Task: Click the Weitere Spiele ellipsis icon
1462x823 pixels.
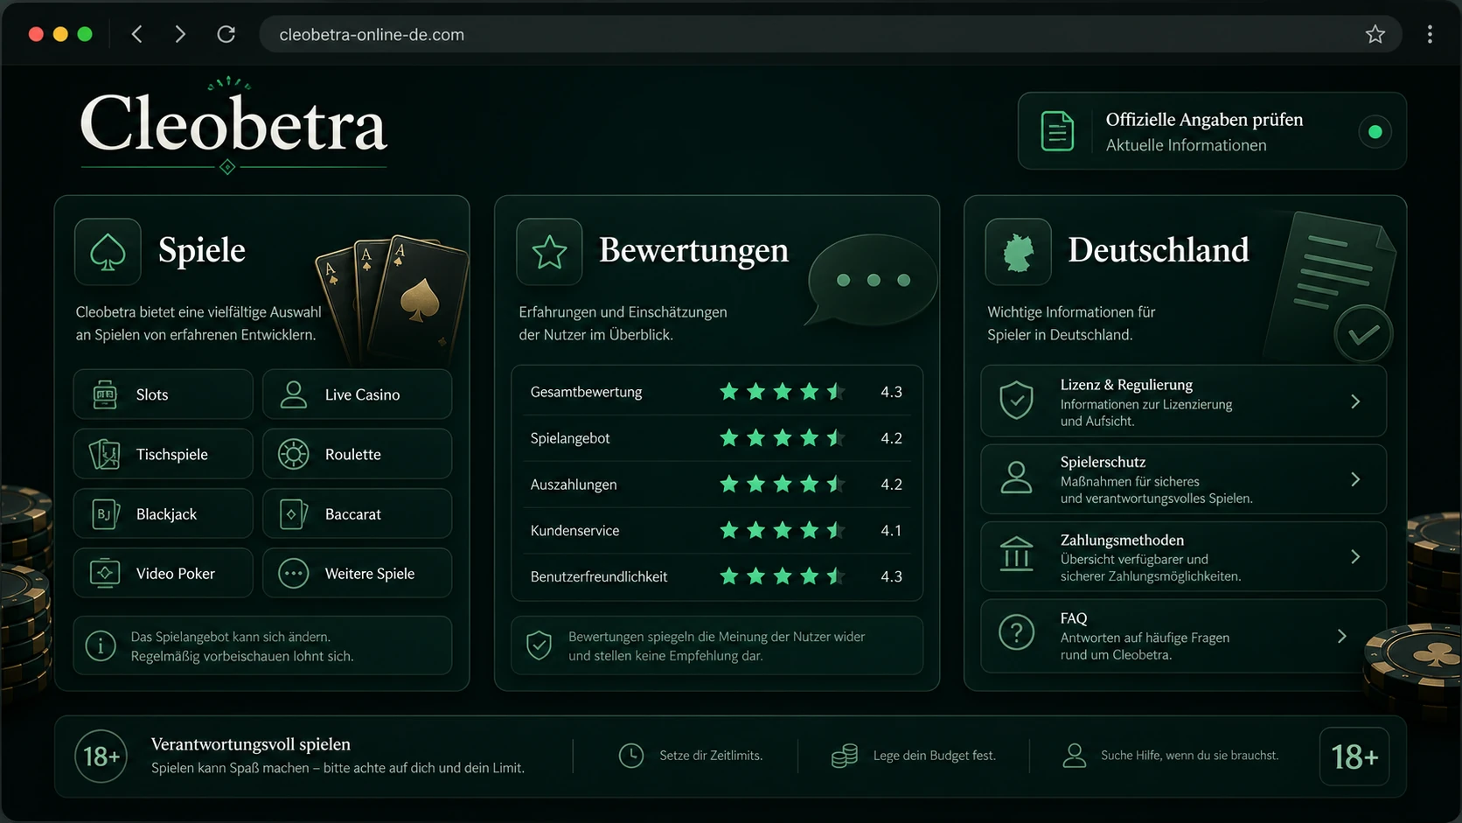Action: [294, 573]
